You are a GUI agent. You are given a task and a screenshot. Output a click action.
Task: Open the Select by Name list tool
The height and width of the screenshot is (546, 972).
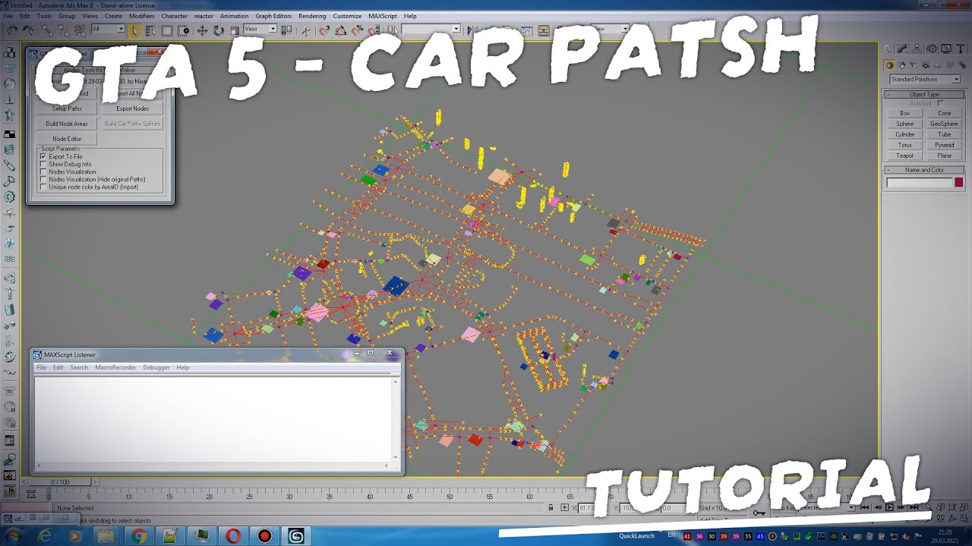point(150,30)
